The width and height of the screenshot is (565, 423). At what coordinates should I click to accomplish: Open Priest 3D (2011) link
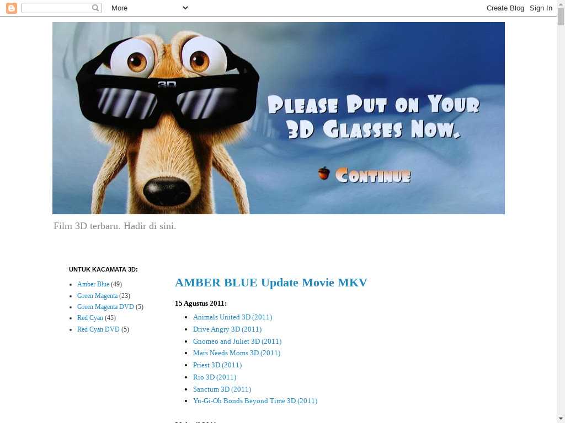coord(217,365)
